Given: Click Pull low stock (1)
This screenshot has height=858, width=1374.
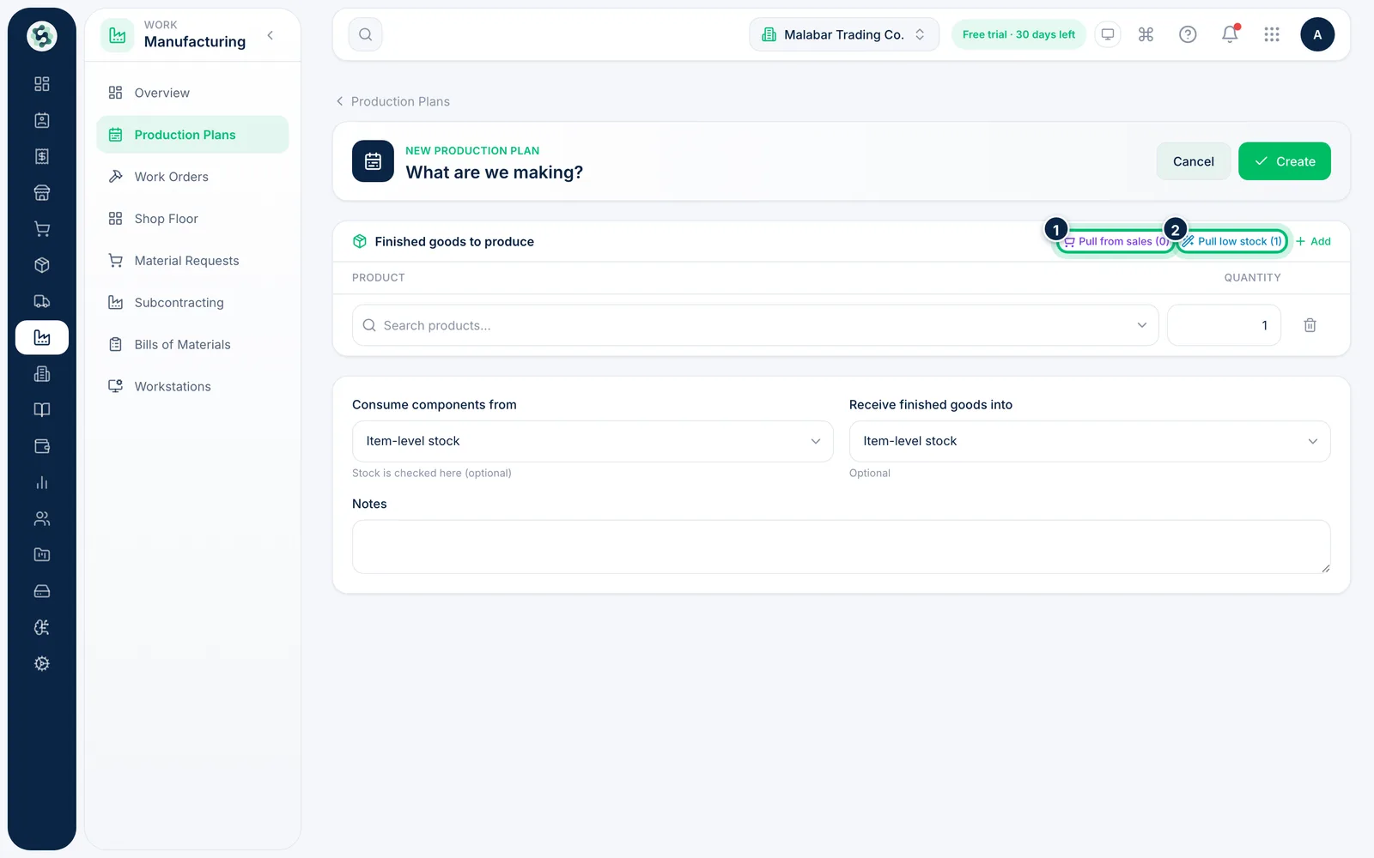Looking at the screenshot, I should pos(1232,241).
